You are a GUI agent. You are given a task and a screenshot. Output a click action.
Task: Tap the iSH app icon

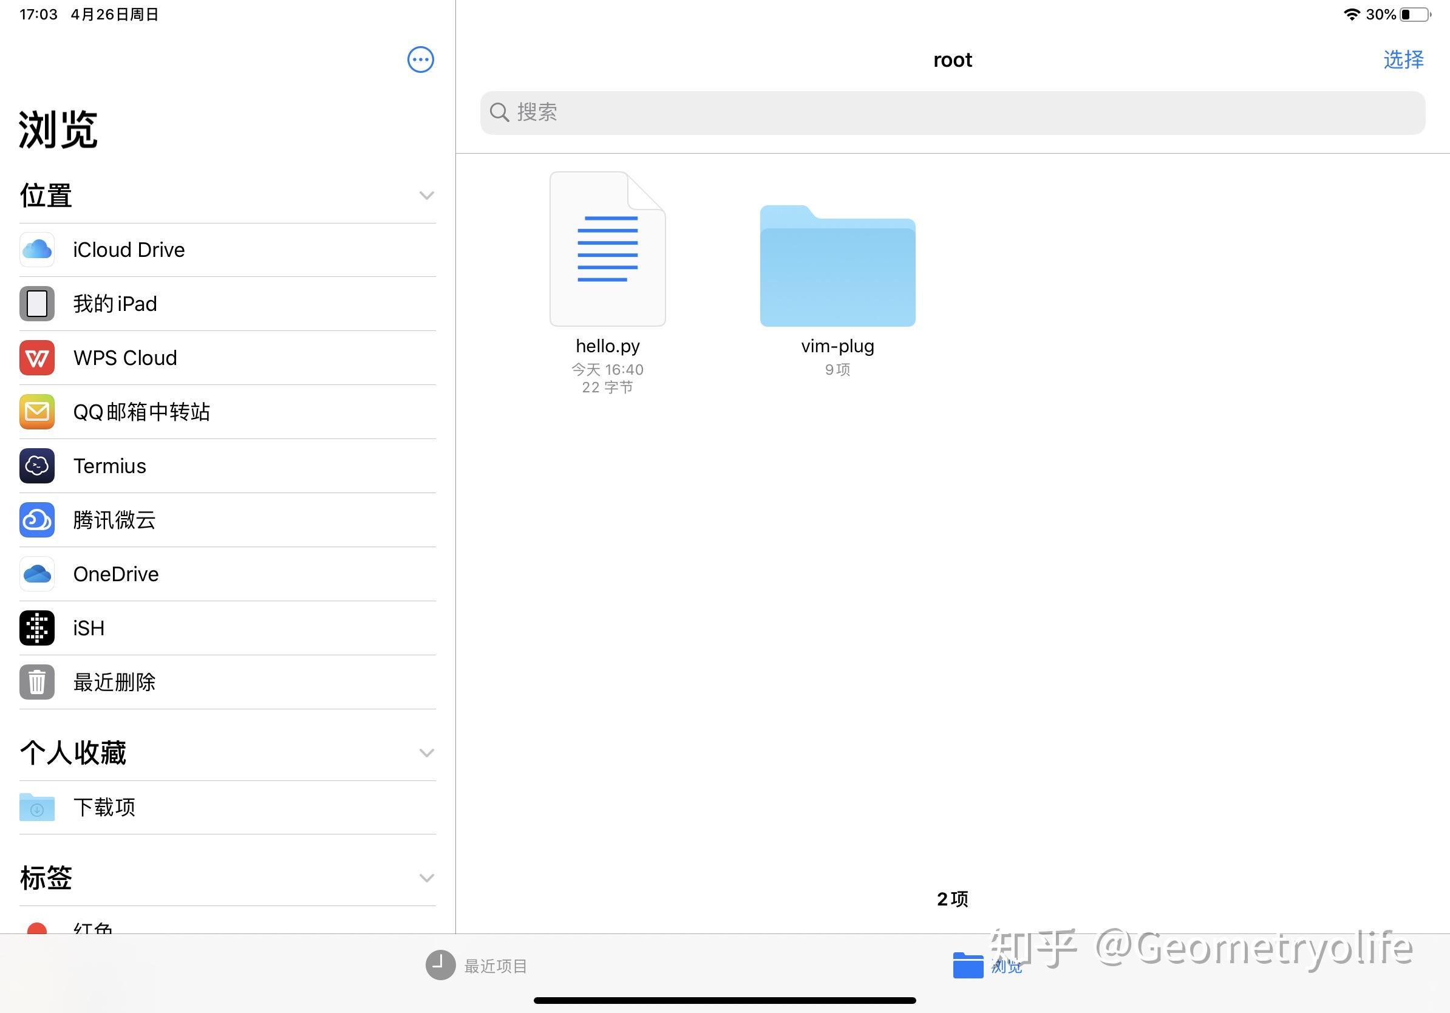[x=37, y=628]
